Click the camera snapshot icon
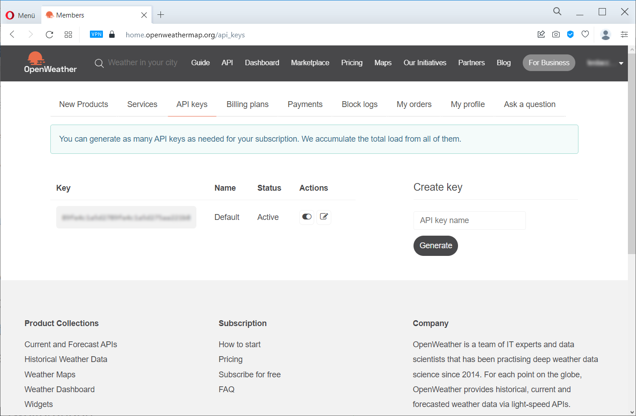This screenshot has height=416, width=636. coord(556,34)
